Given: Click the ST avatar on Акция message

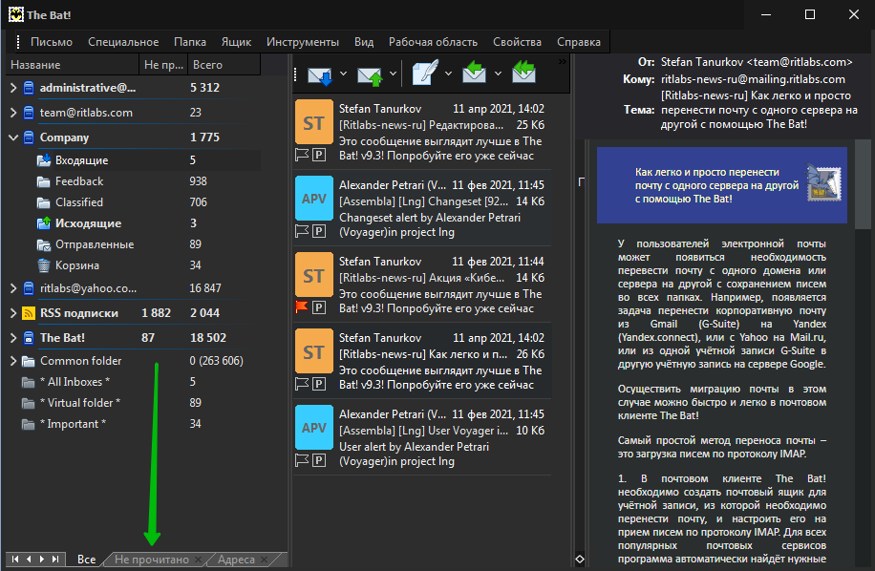Looking at the screenshot, I should coord(313,275).
